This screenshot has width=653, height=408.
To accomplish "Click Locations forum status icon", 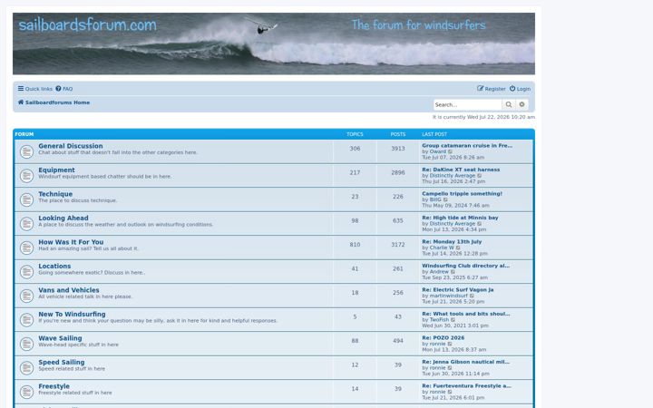I will tap(26, 272).
